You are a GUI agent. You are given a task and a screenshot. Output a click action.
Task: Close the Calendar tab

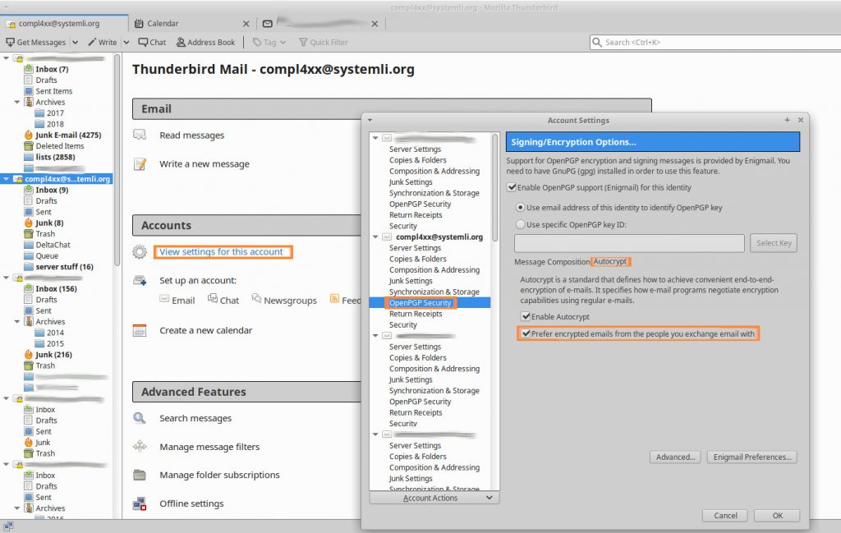tap(246, 24)
